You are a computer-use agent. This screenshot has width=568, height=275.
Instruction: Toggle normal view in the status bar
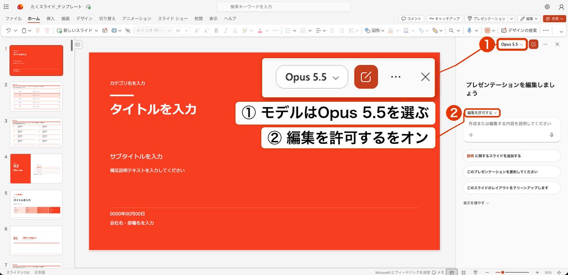(453, 272)
